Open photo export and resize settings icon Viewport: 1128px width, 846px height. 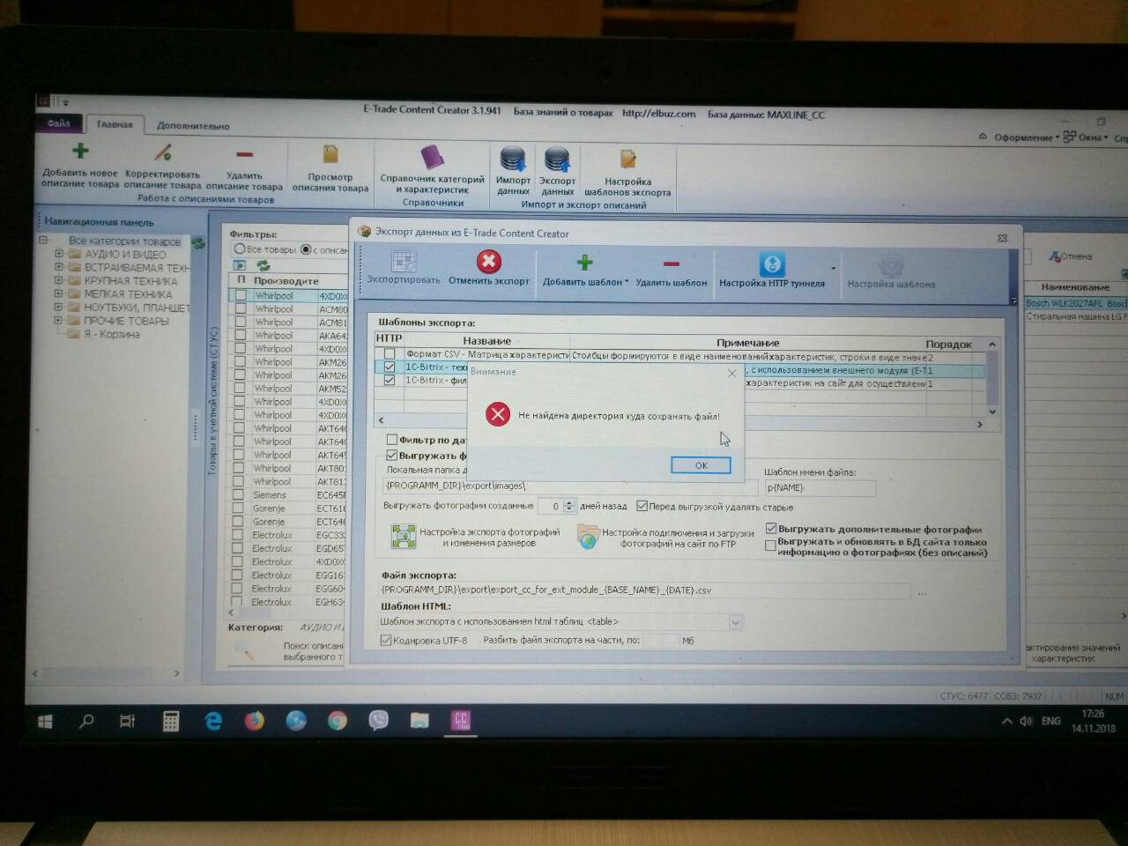point(403,537)
